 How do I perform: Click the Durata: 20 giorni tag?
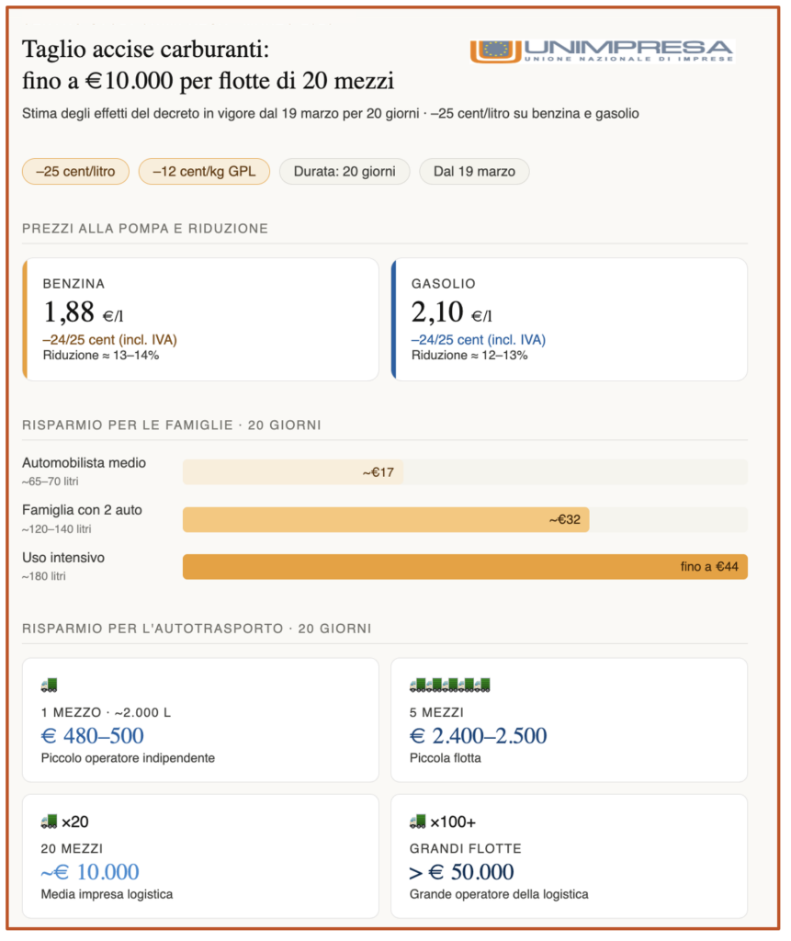[345, 171]
